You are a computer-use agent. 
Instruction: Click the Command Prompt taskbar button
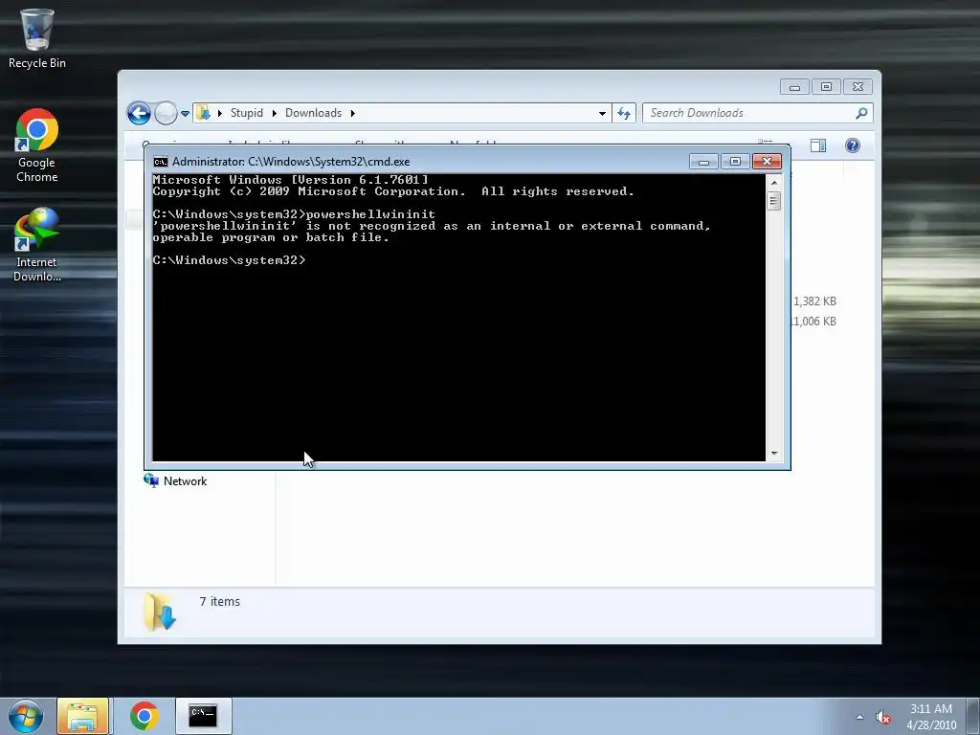pyautogui.click(x=203, y=716)
